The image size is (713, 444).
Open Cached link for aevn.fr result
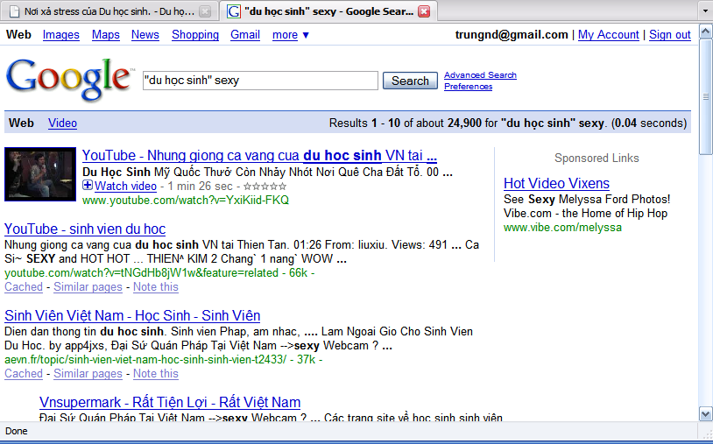tap(24, 374)
